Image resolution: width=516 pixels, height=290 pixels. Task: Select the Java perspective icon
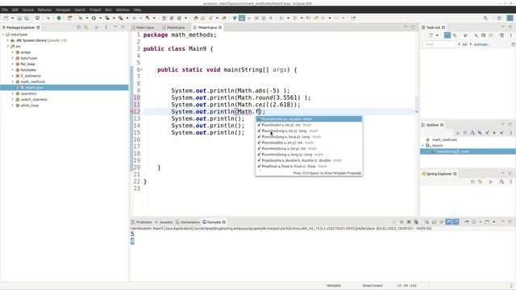[510, 18]
